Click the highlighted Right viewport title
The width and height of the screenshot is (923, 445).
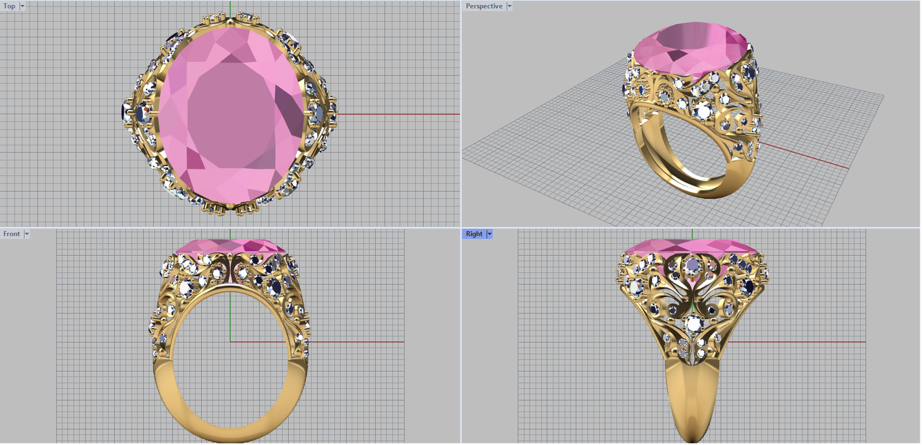(x=474, y=234)
